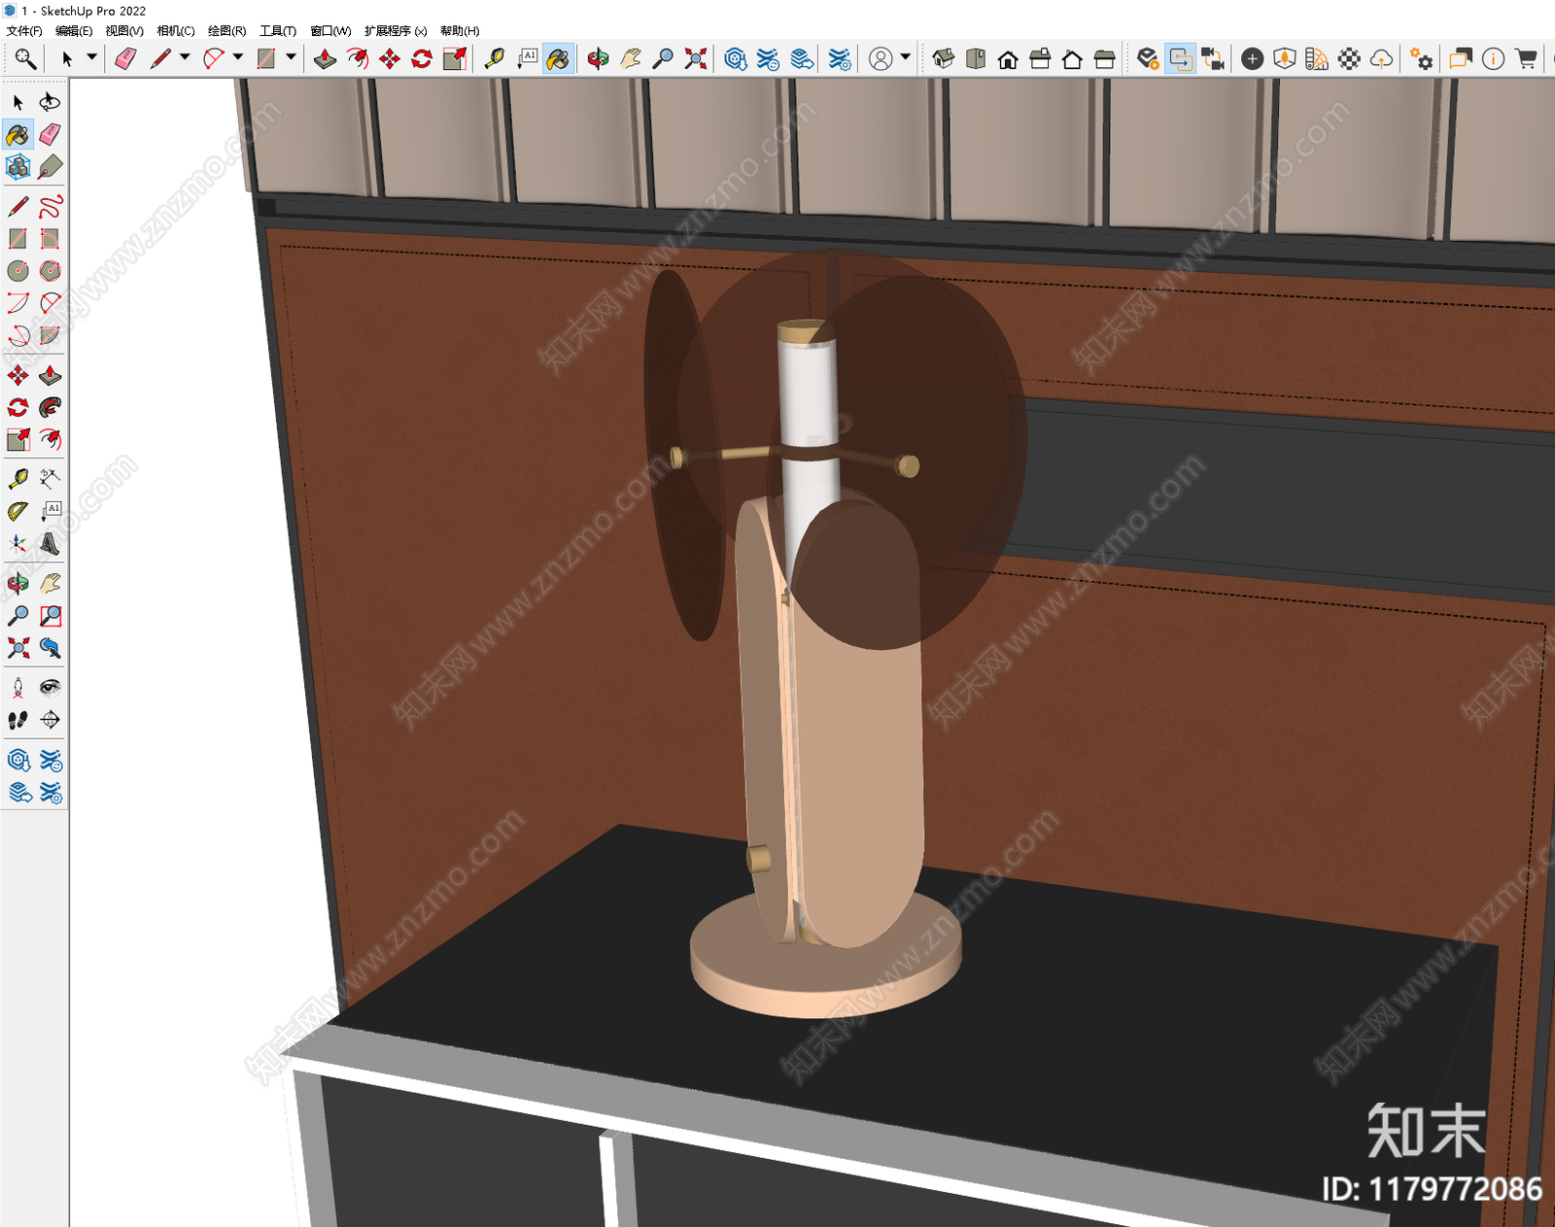Screen dimensions: 1555x1227
Task: Select the Walk footprints tool
Action: click(x=17, y=720)
